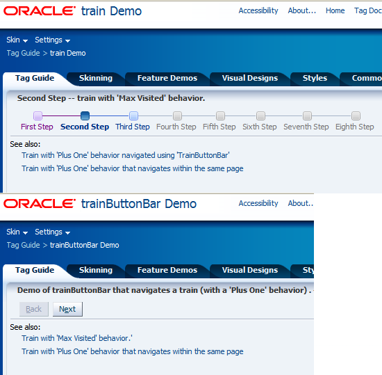Click the Seventh Step train stop icon
382x375 pixels.
pyautogui.click(x=307, y=115)
